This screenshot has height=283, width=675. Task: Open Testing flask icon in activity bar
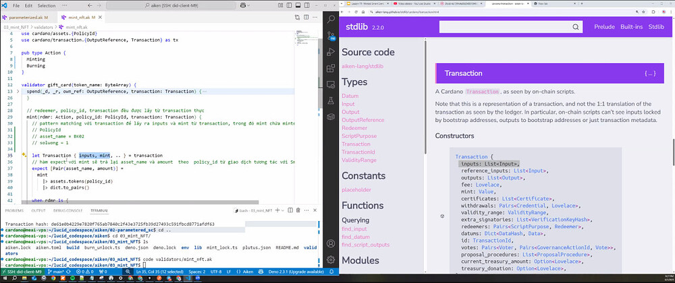(x=331, y=100)
